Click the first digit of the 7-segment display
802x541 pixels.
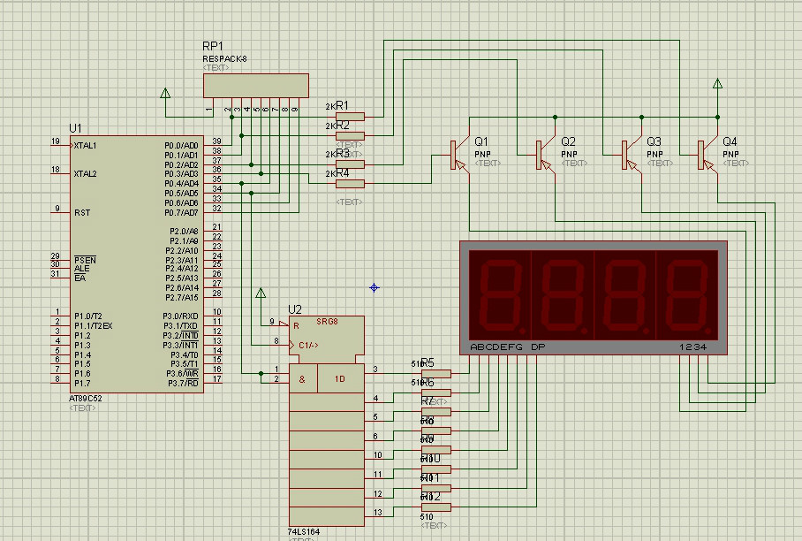pyautogui.click(x=499, y=291)
